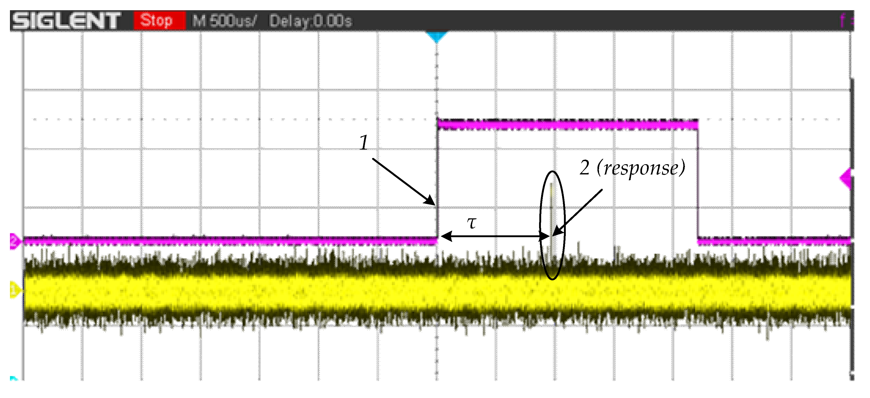870x398 pixels.
Task: Click the falling edge of the magenta pulse
Action: point(697,182)
